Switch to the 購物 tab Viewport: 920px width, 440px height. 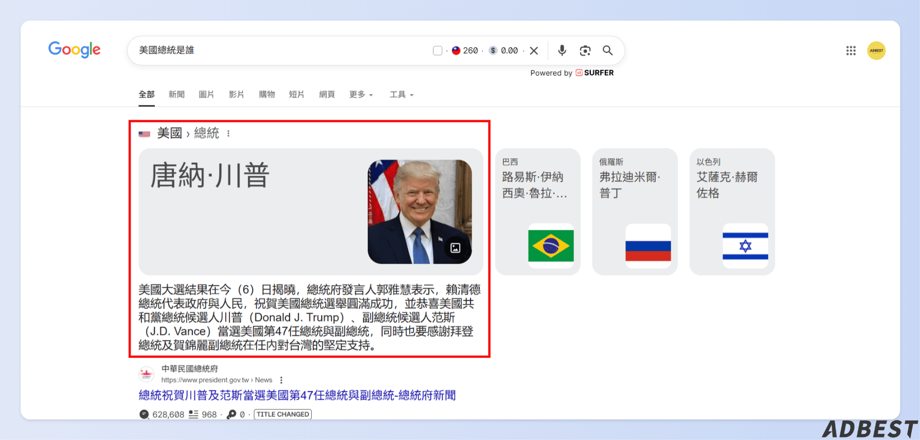pyautogui.click(x=267, y=94)
